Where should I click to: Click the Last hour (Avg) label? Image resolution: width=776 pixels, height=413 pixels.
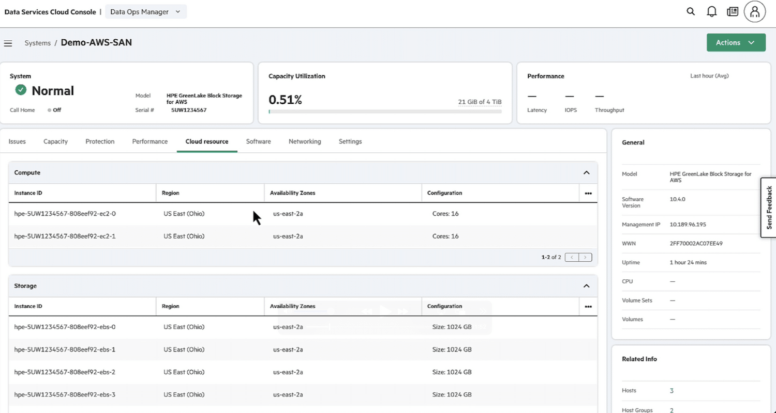[709, 76]
